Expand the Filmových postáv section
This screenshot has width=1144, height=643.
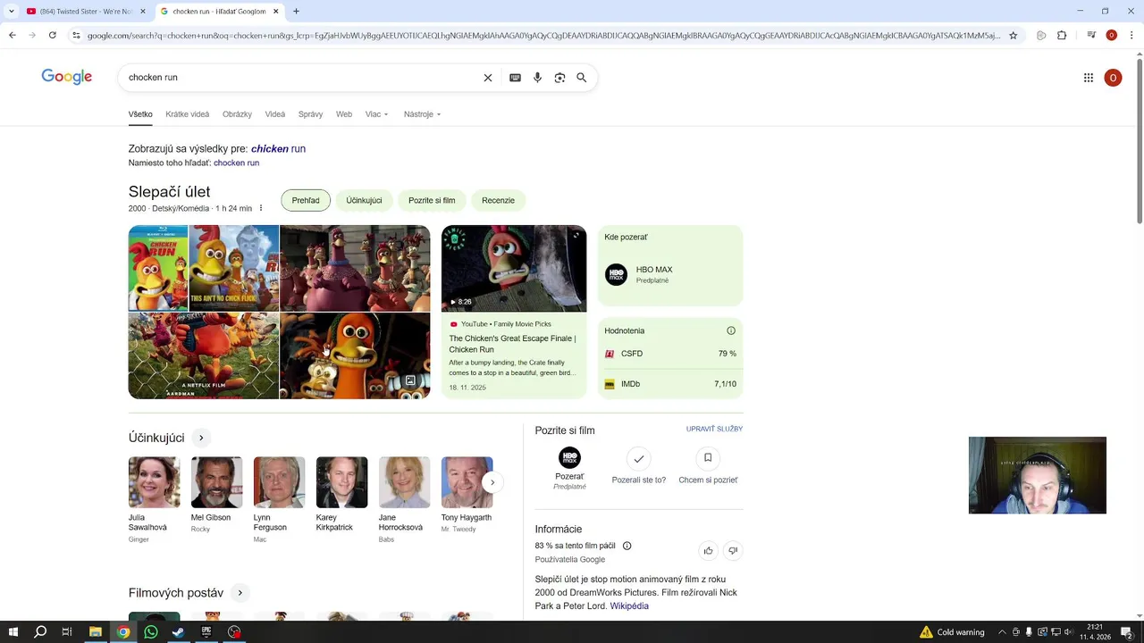[240, 593]
